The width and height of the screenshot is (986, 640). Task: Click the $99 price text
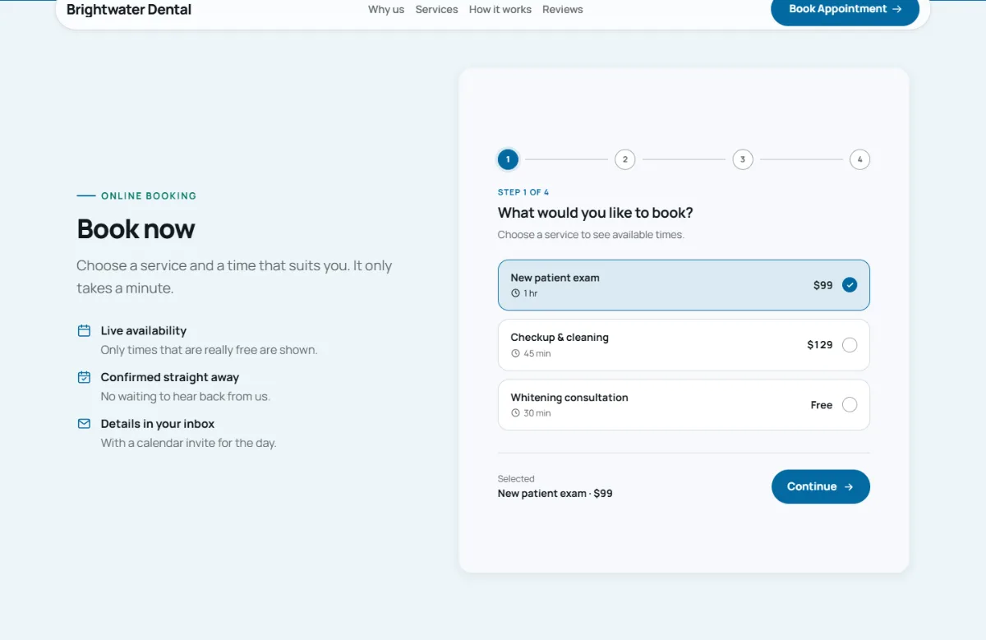[823, 285]
